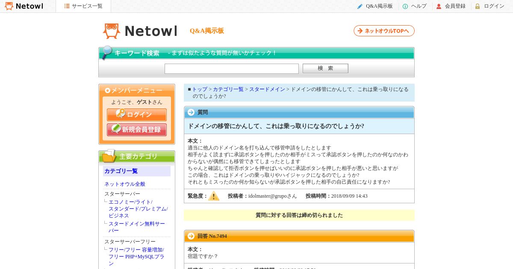The width and height of the screenshot is (513, 269).
Task: Click the large Netowl header logo
Action: pyautogui.click(x=140, y=31)
